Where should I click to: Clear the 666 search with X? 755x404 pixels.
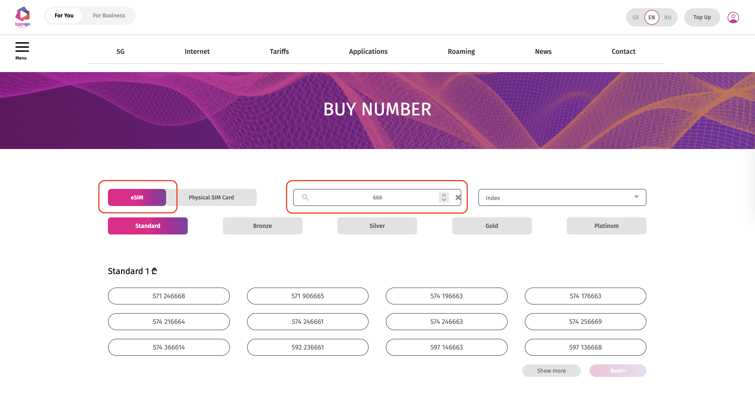coord(458,198)
